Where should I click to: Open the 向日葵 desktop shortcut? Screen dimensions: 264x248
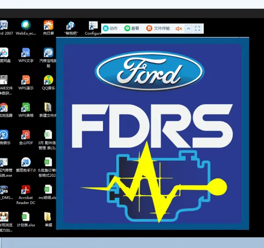(x=48, y=28)
